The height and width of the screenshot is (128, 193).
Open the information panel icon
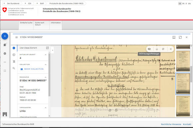(x=14, y=48)
